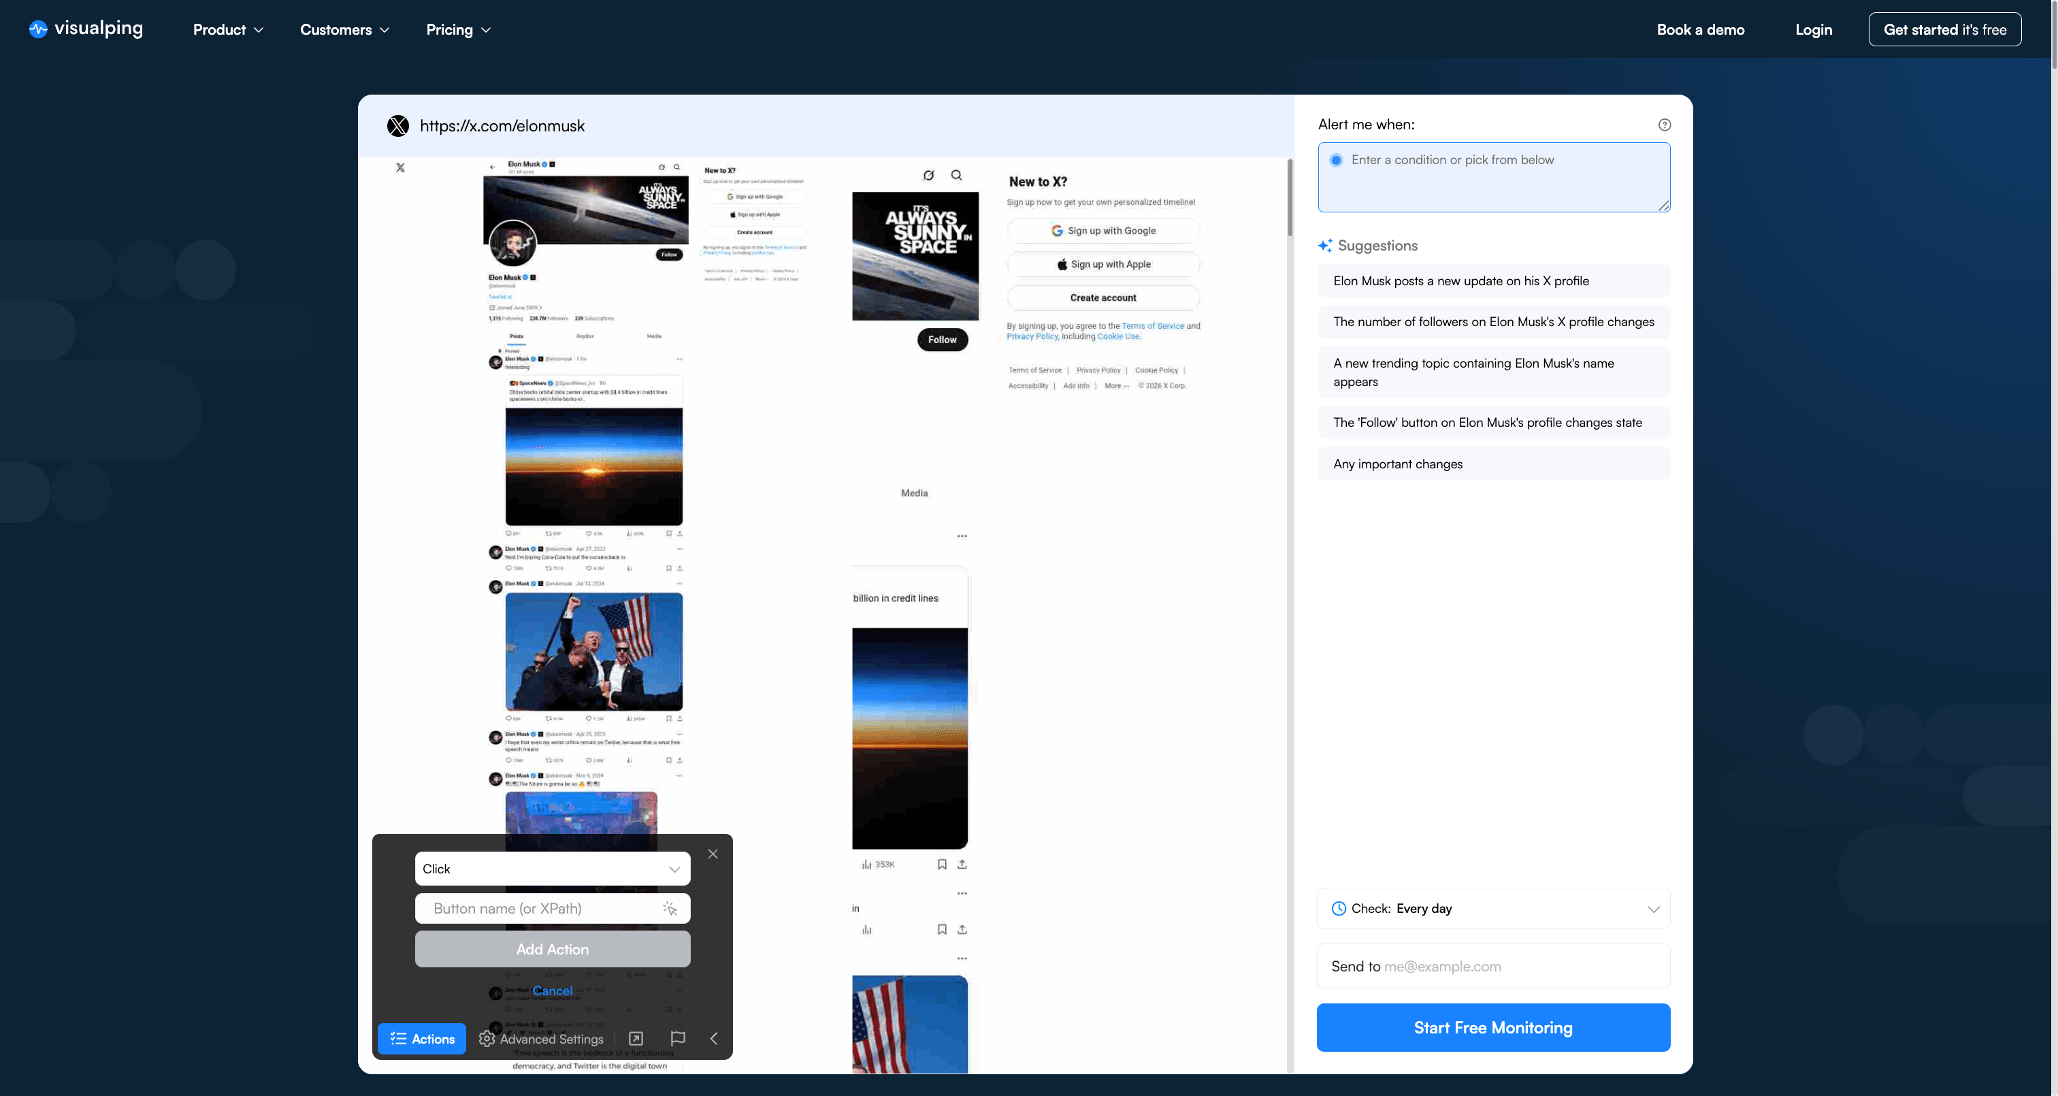The image size is (2058, 1096).
Task: Click the Send to email field
Action: (x=1492, y=966)
